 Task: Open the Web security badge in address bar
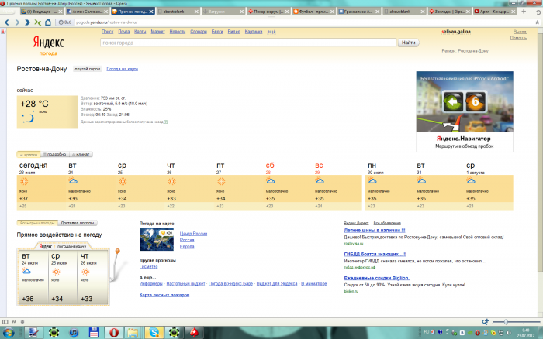coord(65,22)
